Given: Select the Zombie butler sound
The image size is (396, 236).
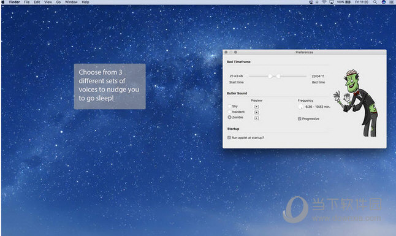Looking at the screenshot, I should (229, 117).
